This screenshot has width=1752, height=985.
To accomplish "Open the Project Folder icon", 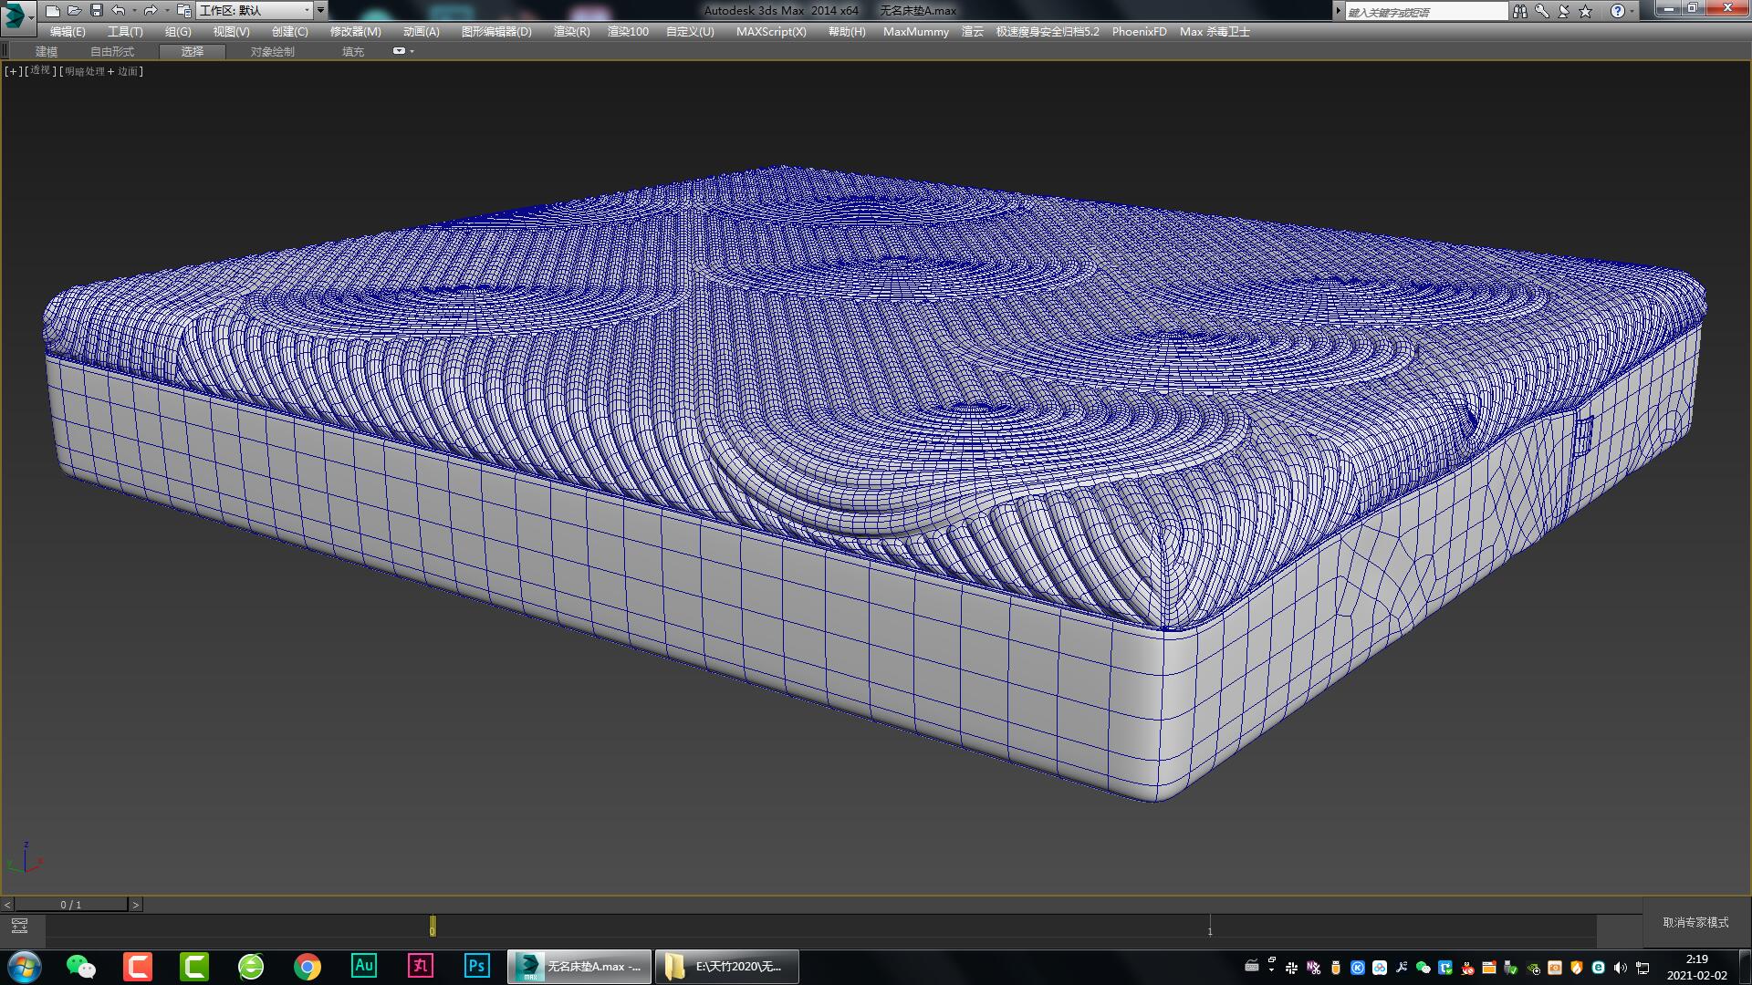I will click(182, 11).
